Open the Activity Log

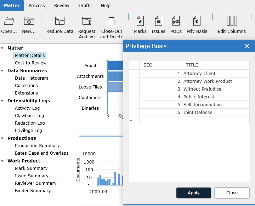click(27, 108)
